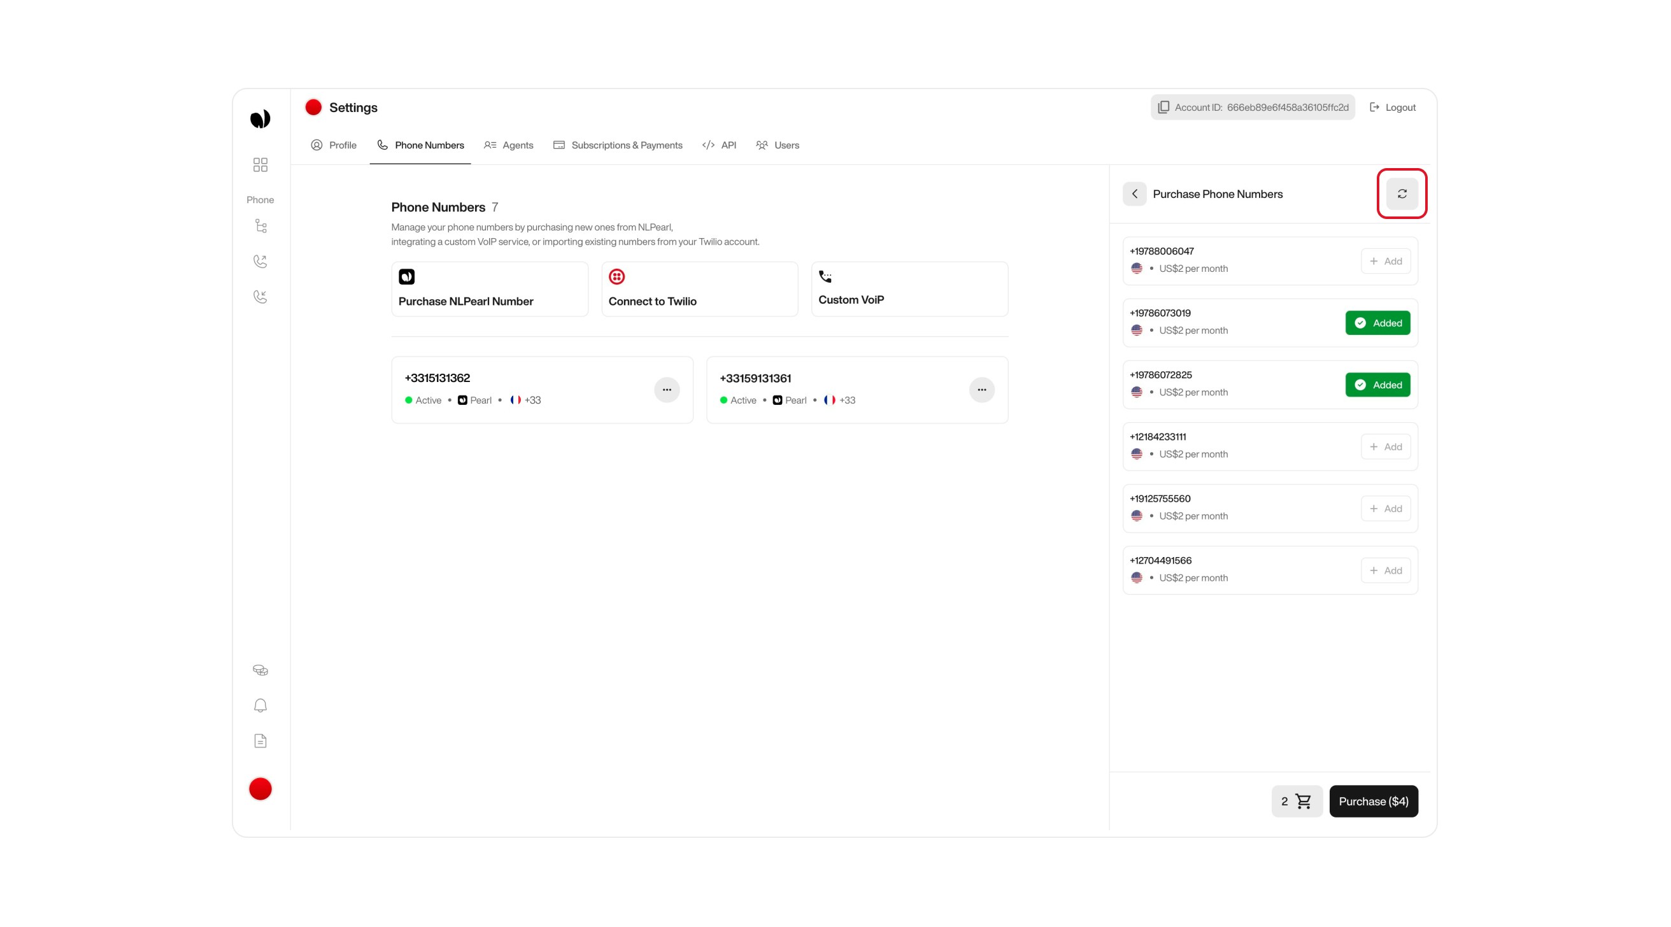Toggle +19788006047 into the cart with Add

click(1386, 261)
